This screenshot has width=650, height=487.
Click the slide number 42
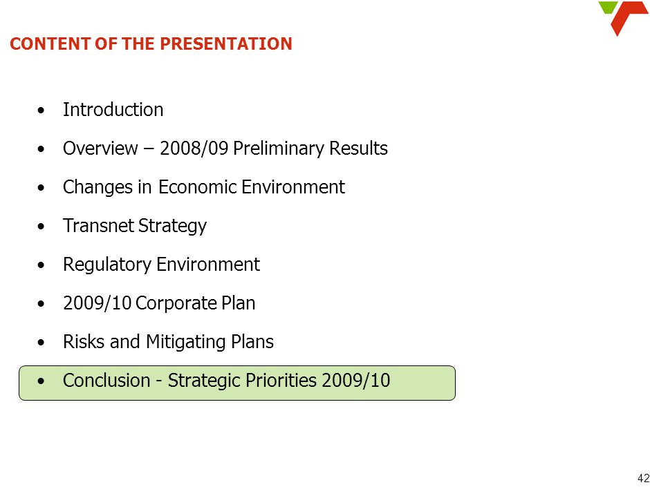click(643, 477)
